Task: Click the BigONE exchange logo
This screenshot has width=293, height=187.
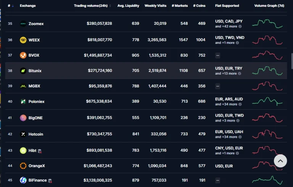Action: tap(23, 118)
